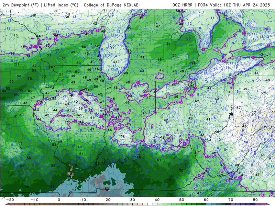Screen dimensions: 275x206
Task: Click the 0 label on the color scale
Action: click(59, 200)
